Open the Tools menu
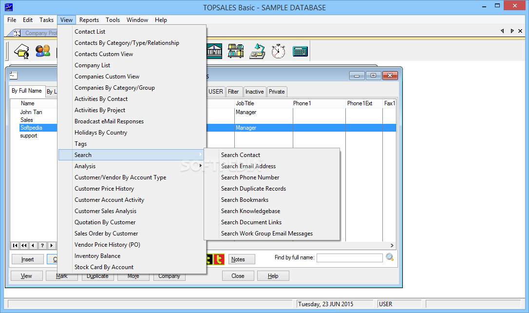Viewport: 529px width, 313px height. point(113,20)
